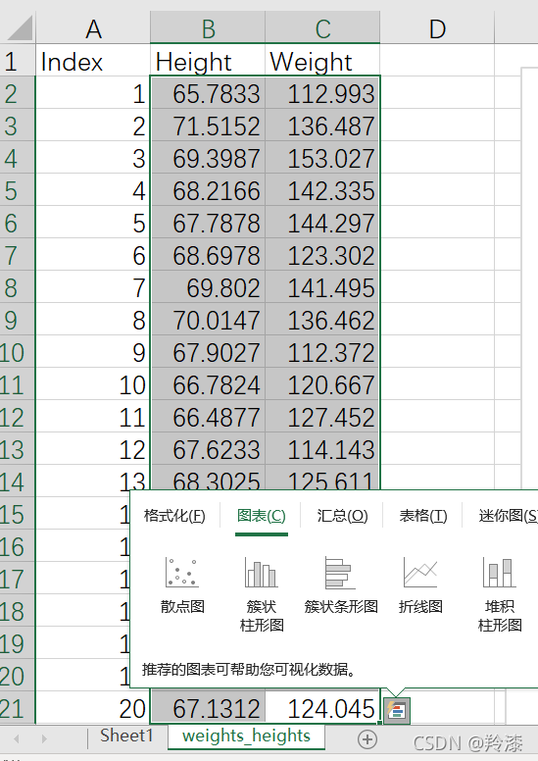
Task: Select column C header
Action: click(322, 27)
